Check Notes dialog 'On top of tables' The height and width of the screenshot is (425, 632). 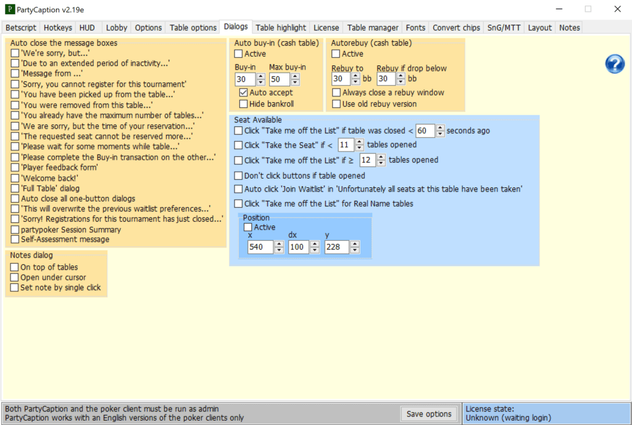click(15, 267)
